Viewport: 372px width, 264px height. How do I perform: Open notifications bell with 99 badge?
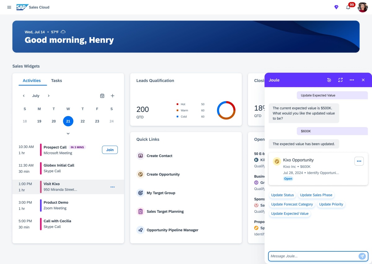point(349,6)
